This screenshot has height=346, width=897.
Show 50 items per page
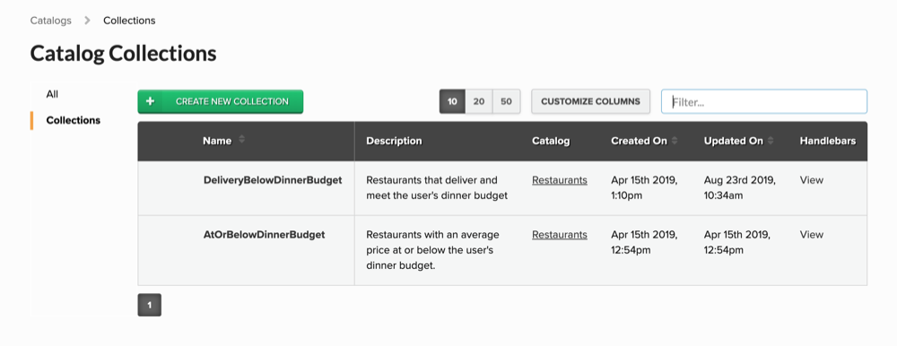click(506, 101)
